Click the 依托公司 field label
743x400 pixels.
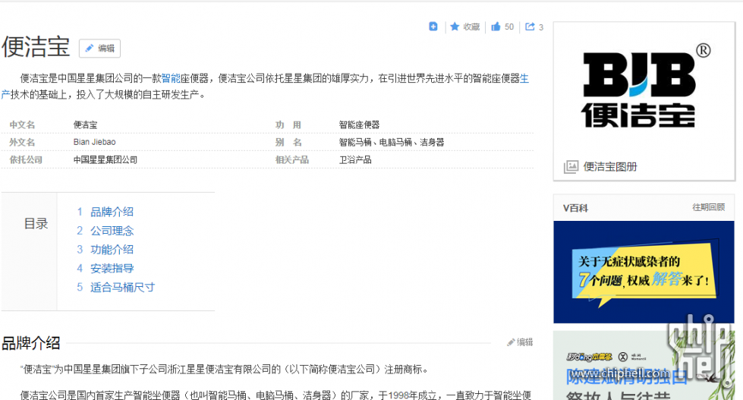[x=26, y=159]
